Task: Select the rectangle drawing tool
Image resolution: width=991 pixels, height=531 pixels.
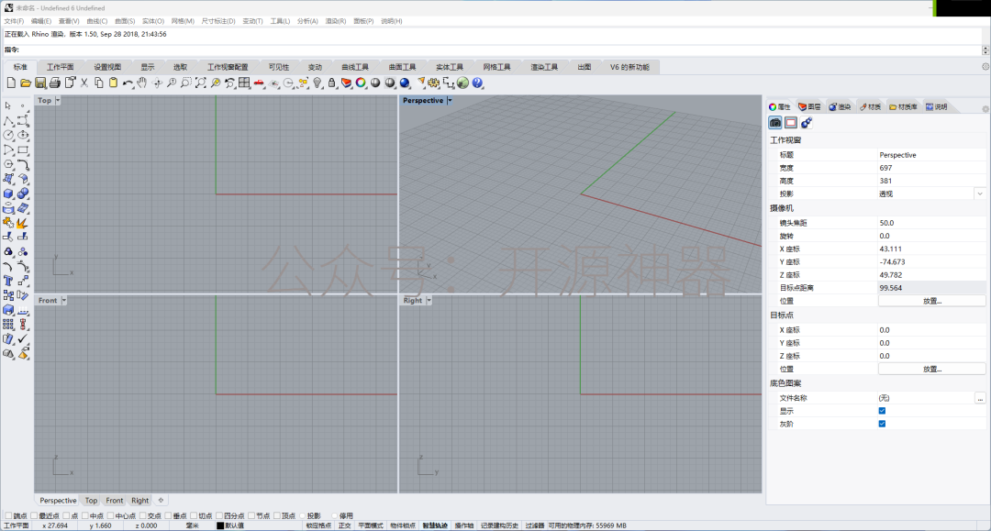Action: [23, 149]
